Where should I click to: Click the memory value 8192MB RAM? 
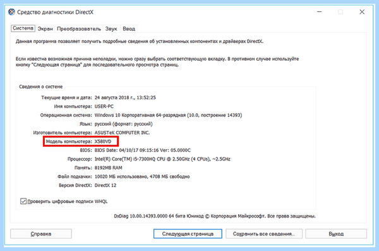[x=108, y=168]
